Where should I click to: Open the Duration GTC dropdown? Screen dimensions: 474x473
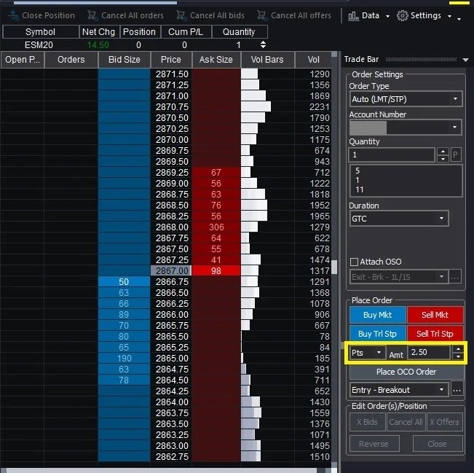pyautogui.click(x=441, y=219)
